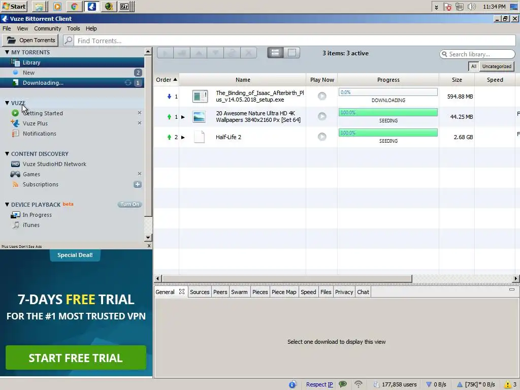Click the Binding of Isaac progress bar
The width and height of the screenshot is (520, 390).
(x=388, y=92)
